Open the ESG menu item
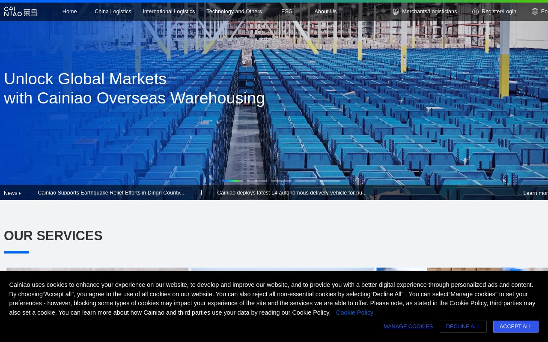 click(x=287, y=12)
